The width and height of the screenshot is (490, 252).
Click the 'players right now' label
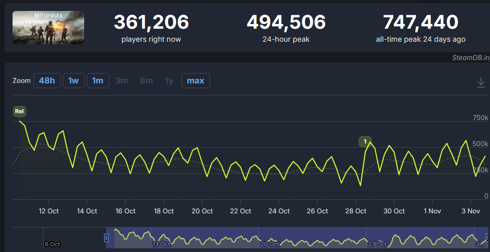coord(151,40)
